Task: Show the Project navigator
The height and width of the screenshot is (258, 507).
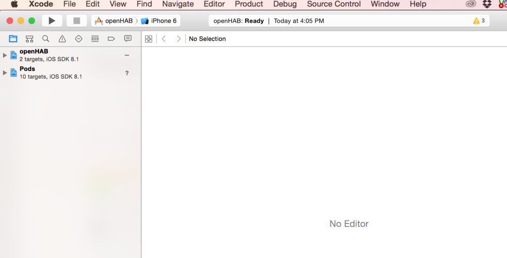Action: point(13,39)
